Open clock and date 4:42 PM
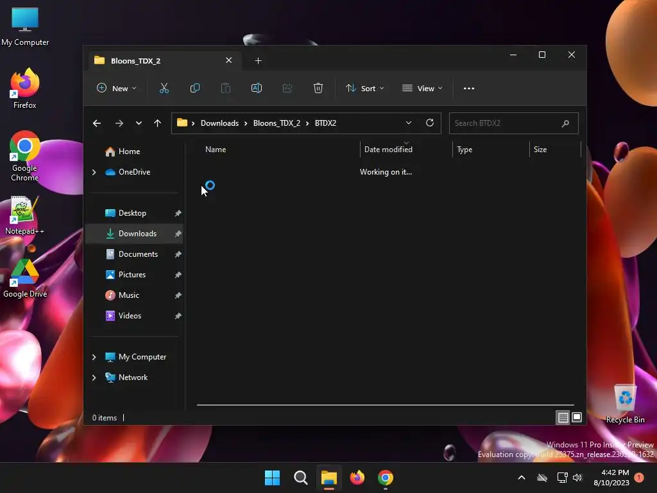 click(611, 478)
